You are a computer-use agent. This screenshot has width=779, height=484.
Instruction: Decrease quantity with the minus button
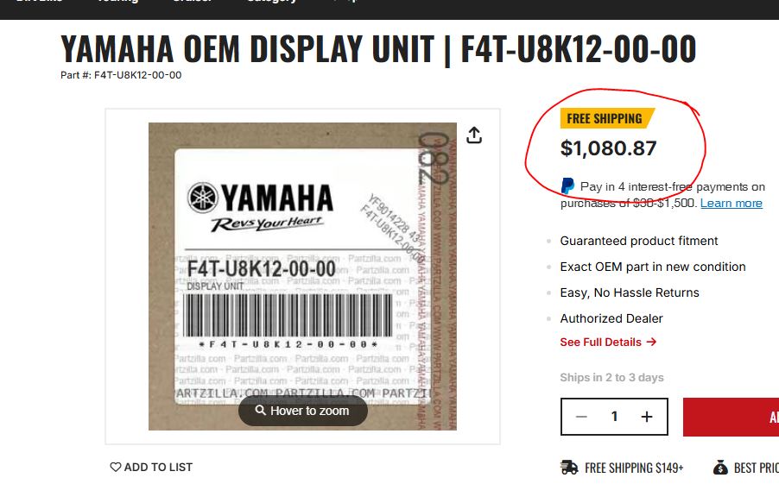[581, 417]
